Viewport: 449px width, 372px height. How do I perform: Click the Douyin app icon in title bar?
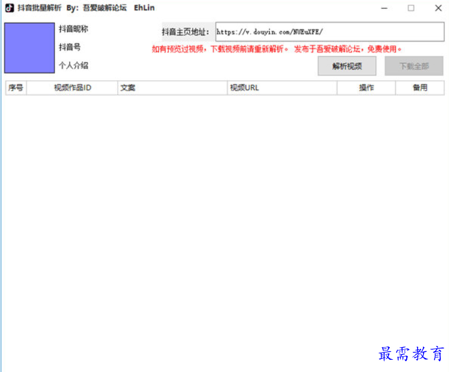pos(9,8)
